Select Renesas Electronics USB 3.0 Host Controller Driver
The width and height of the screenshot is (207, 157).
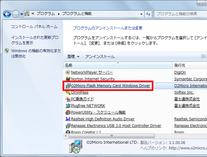point(116,126)
